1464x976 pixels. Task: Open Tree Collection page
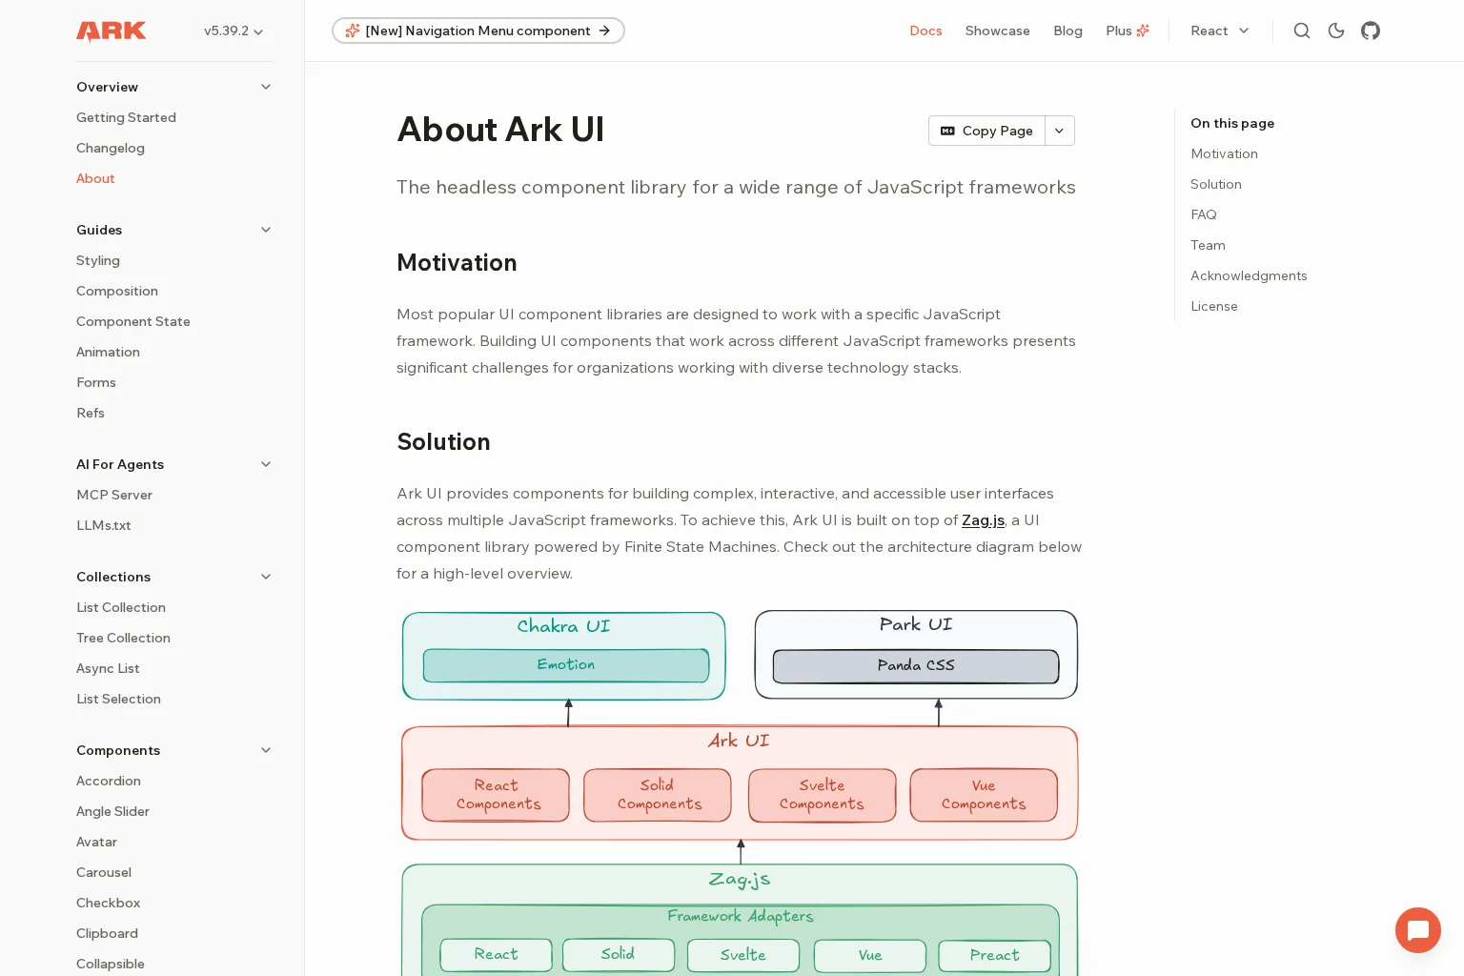[123, 638]
